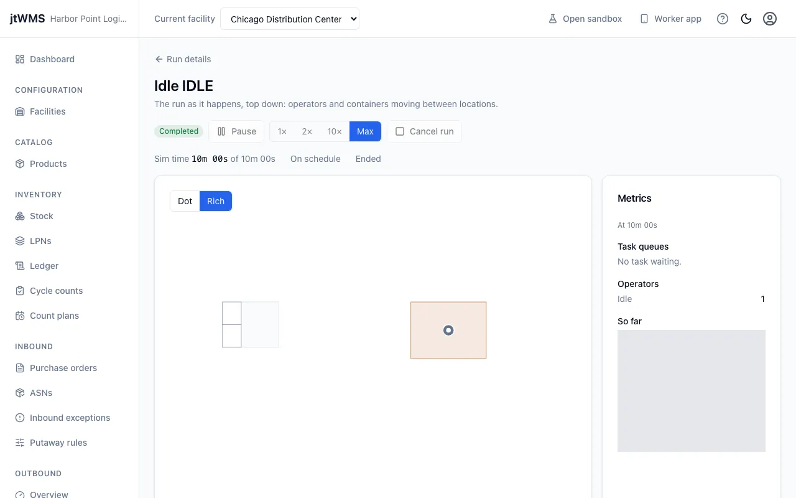Open the Worker app link

point(670,19)
